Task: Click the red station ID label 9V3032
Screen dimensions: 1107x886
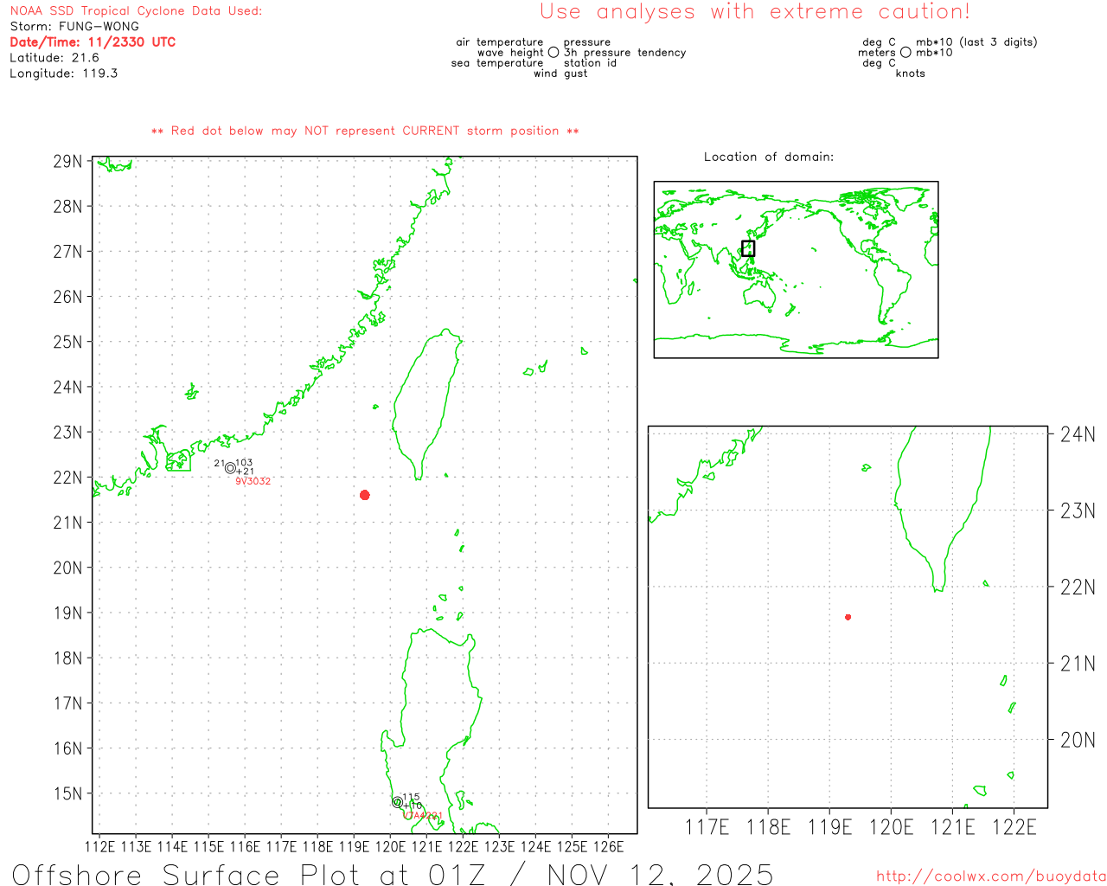Action: tap(253, 481)
